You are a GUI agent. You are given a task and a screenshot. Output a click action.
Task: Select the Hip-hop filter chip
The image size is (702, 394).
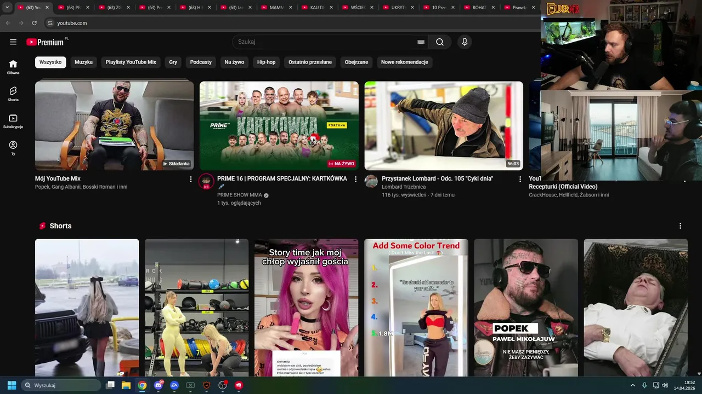point(267,62)
